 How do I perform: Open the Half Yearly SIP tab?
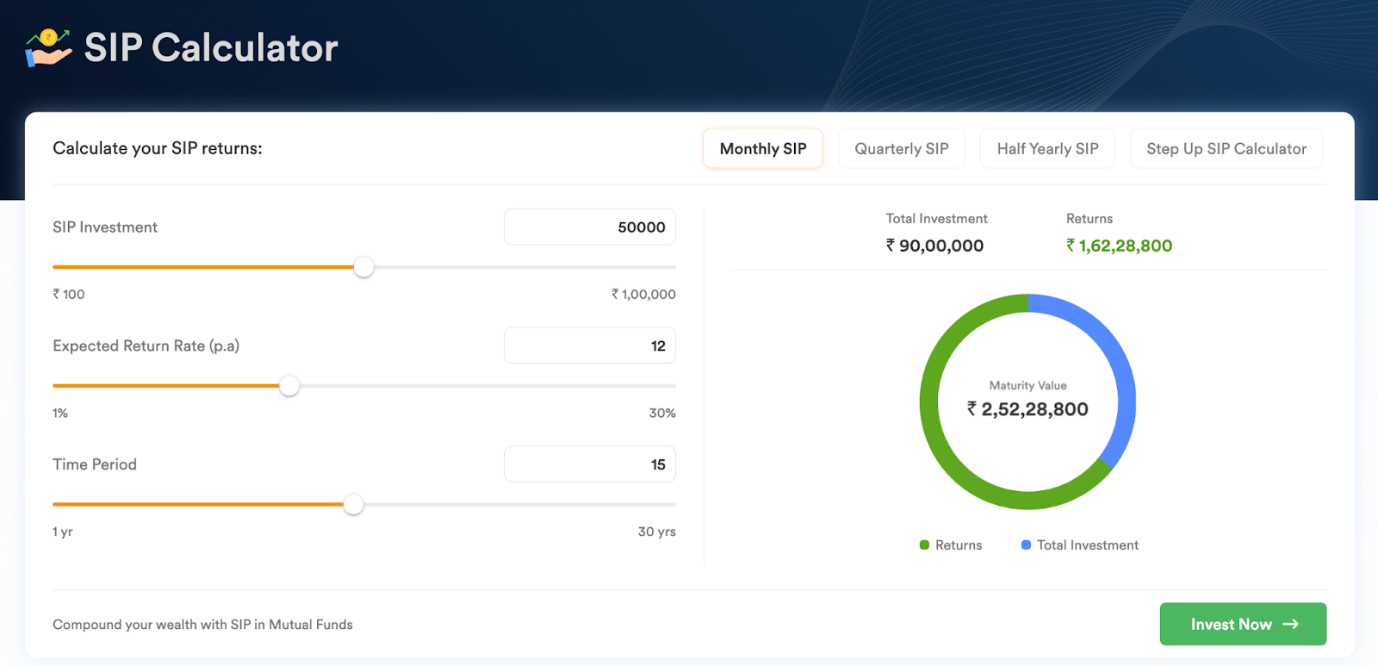[1047, 148]
